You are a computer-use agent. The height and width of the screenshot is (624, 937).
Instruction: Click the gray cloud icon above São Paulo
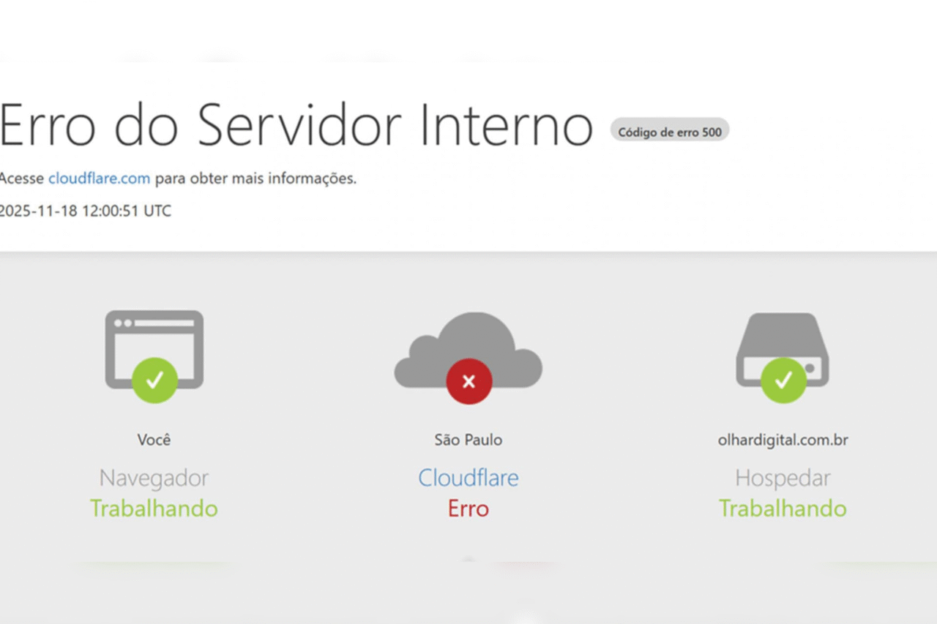point(468,350)
